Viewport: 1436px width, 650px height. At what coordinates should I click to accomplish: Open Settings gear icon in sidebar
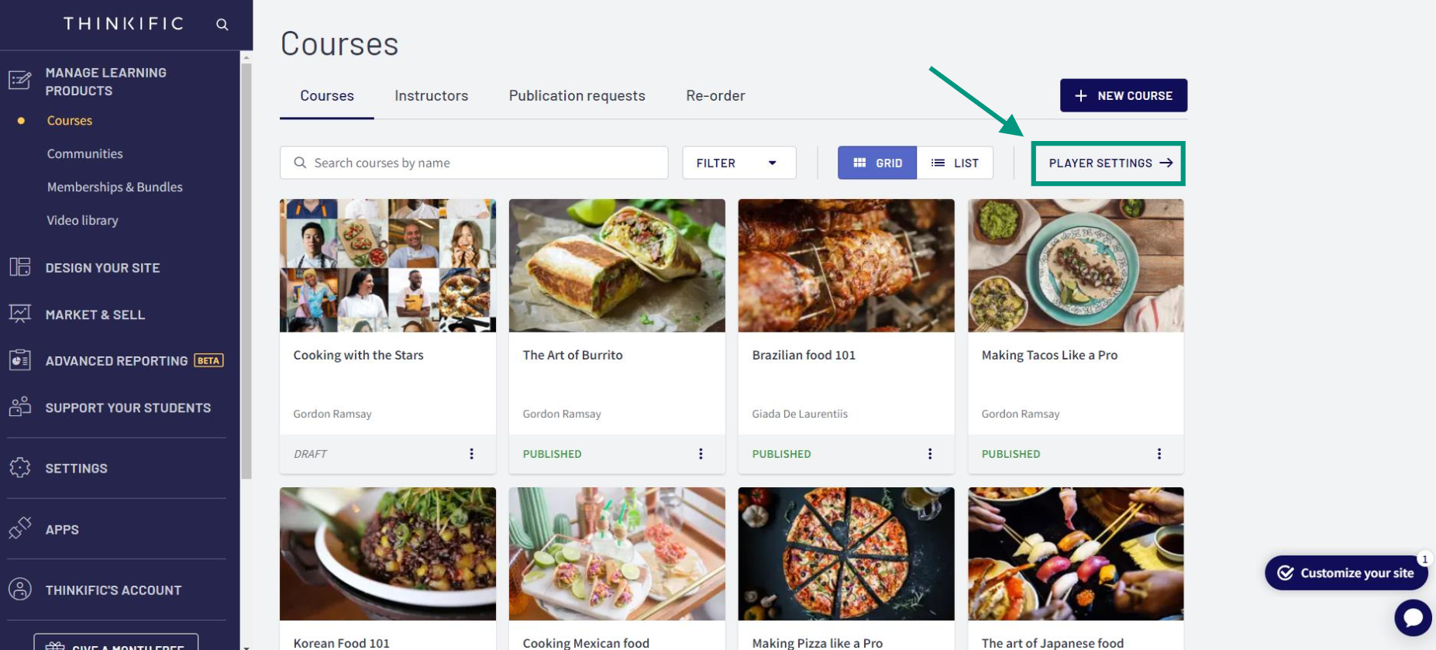point(20,468)
